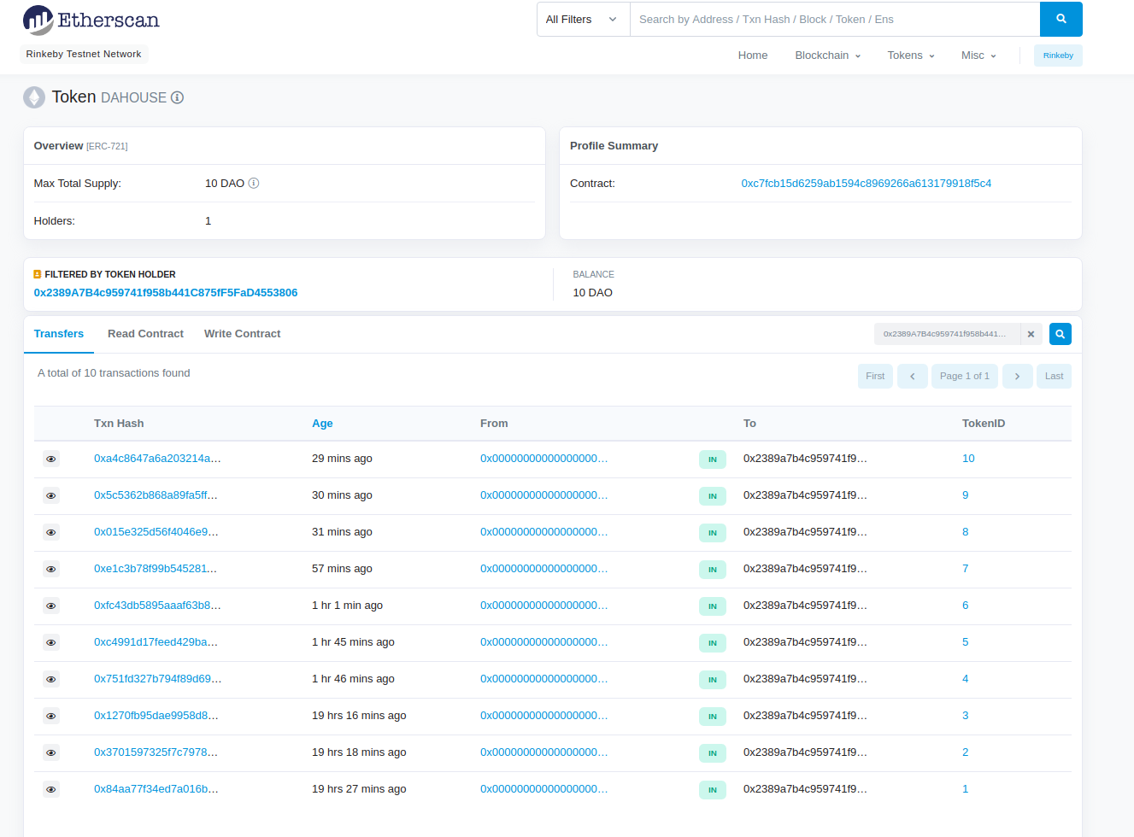Click the Page 1 of 1 indicator

(x=965, y=376)
